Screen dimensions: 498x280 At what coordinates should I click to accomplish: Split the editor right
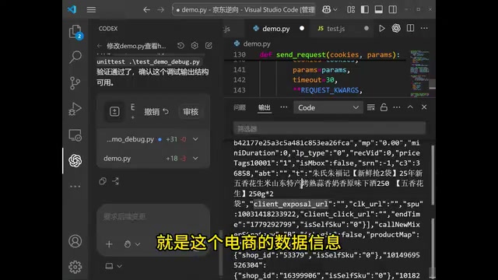(x=410, y=28)
